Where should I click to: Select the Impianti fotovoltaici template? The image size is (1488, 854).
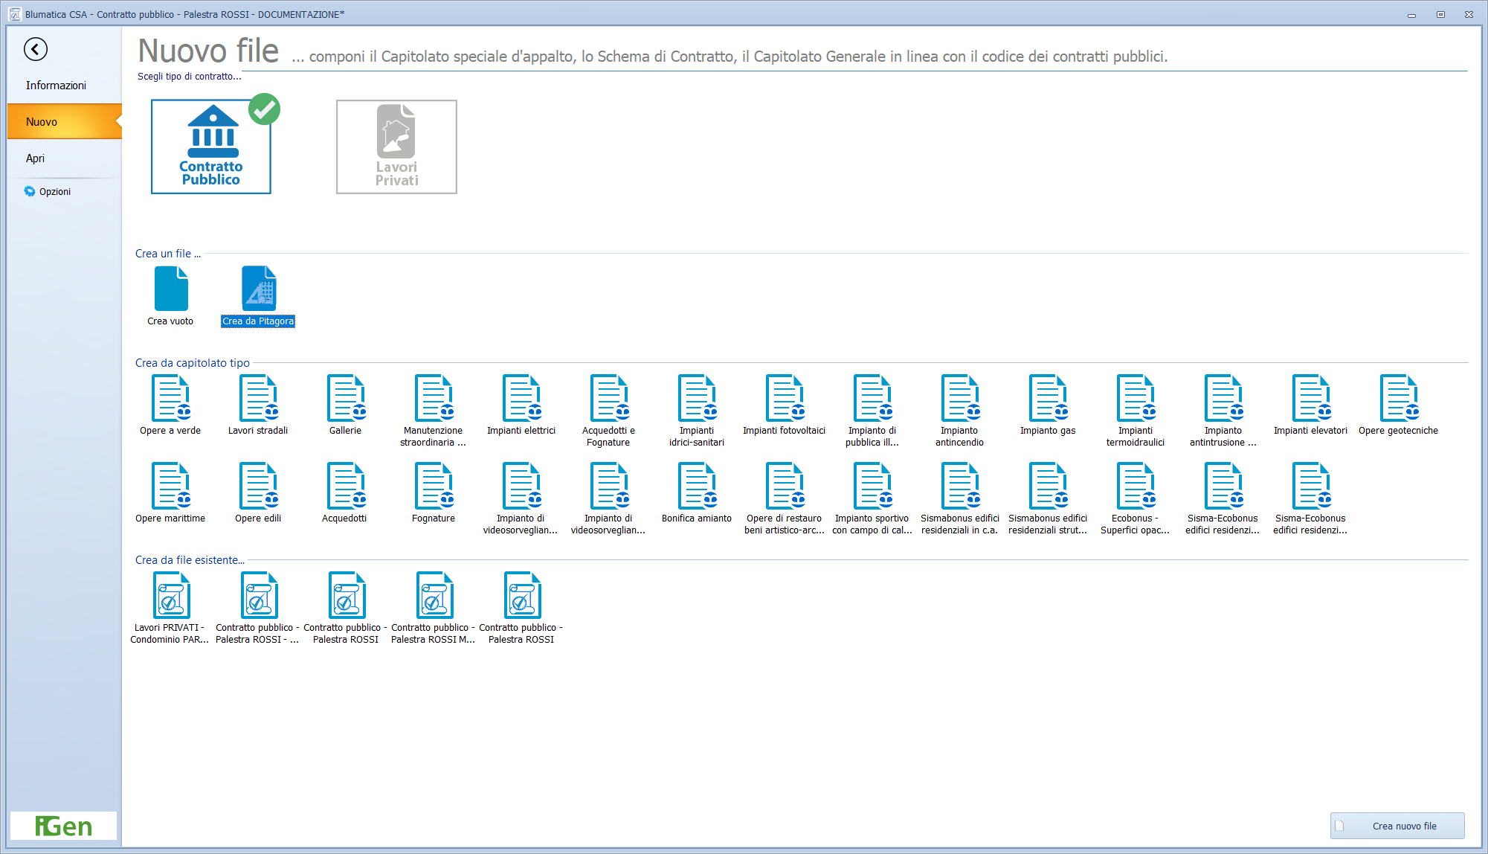[785, 405]
